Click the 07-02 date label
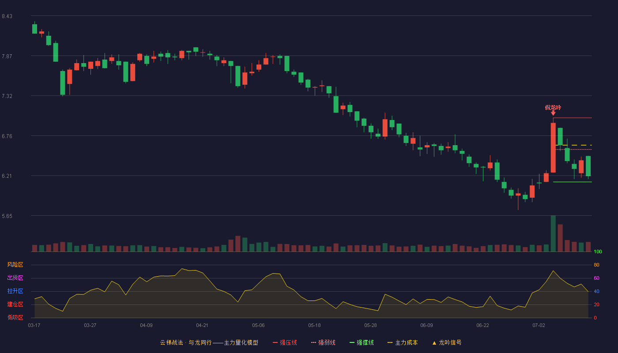 click(x=539, y=325)
